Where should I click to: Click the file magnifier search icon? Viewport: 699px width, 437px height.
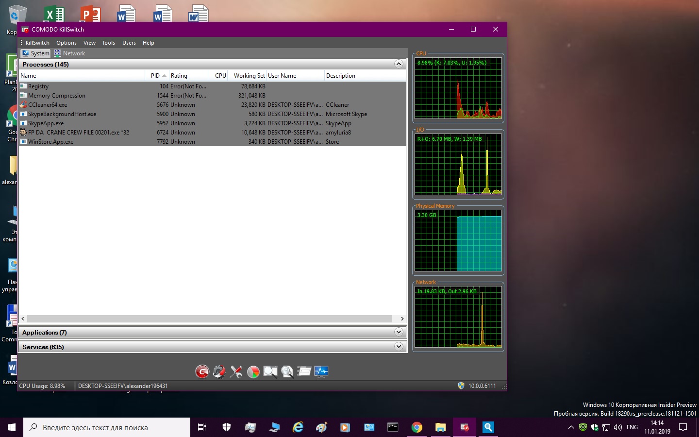click(x=287, y=371)
